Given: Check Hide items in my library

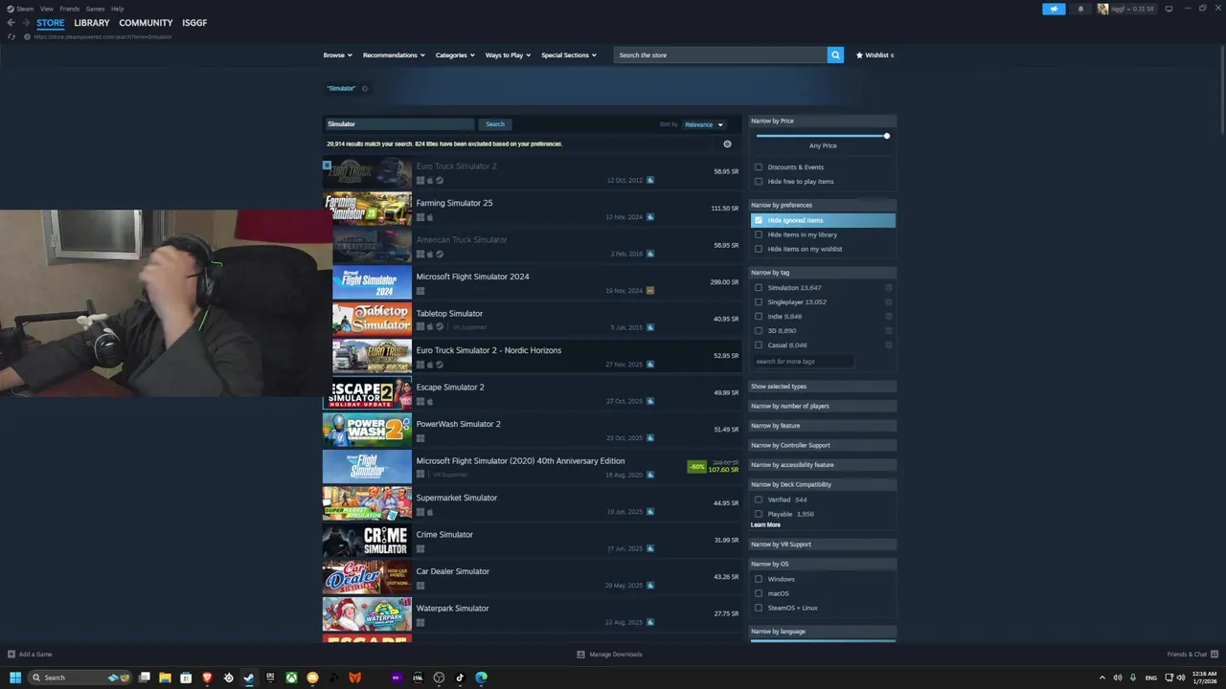Looking at the screenshot, I should 759,234.
